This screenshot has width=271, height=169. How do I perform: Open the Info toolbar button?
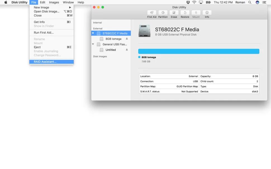click(x=207, y=13)
